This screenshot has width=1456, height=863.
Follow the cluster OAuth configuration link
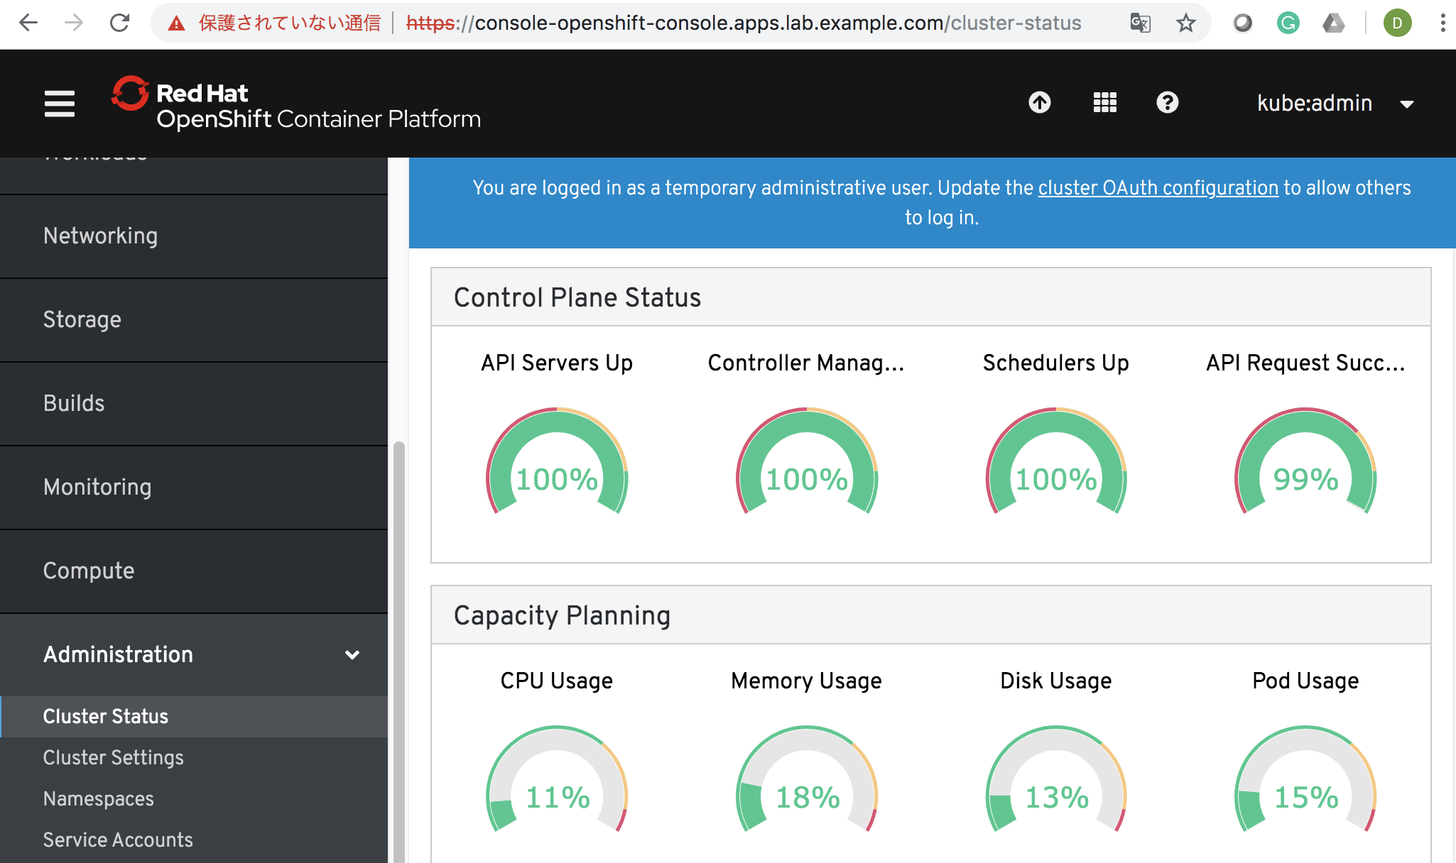1158,188
